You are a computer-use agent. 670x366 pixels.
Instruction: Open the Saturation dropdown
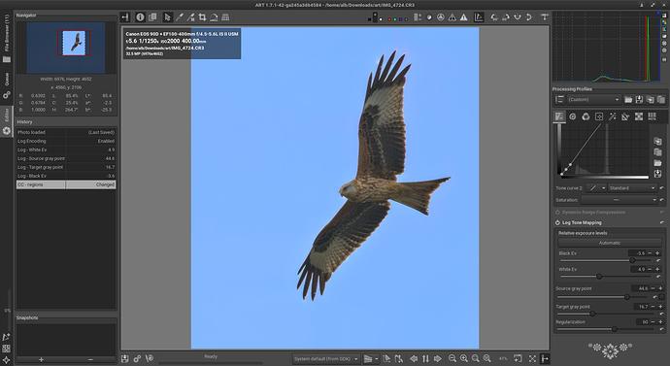(x=619, y=200)
